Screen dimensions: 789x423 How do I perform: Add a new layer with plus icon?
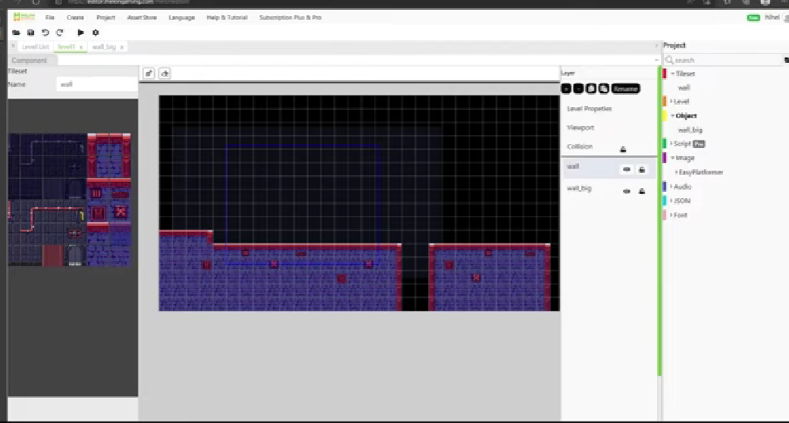click(x=566, y=89)
